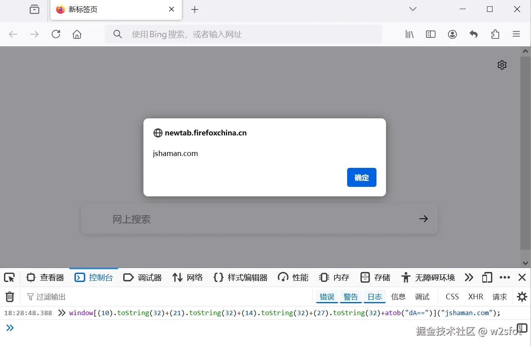Image resolution: width=531 pixels, height=346 pixels.
Task: Open the library bookshelf icon
Action: tap(409, 34)
